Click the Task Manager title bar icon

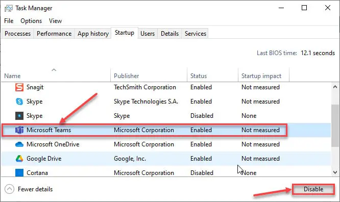pyautogui.click(x=9, y=8)
